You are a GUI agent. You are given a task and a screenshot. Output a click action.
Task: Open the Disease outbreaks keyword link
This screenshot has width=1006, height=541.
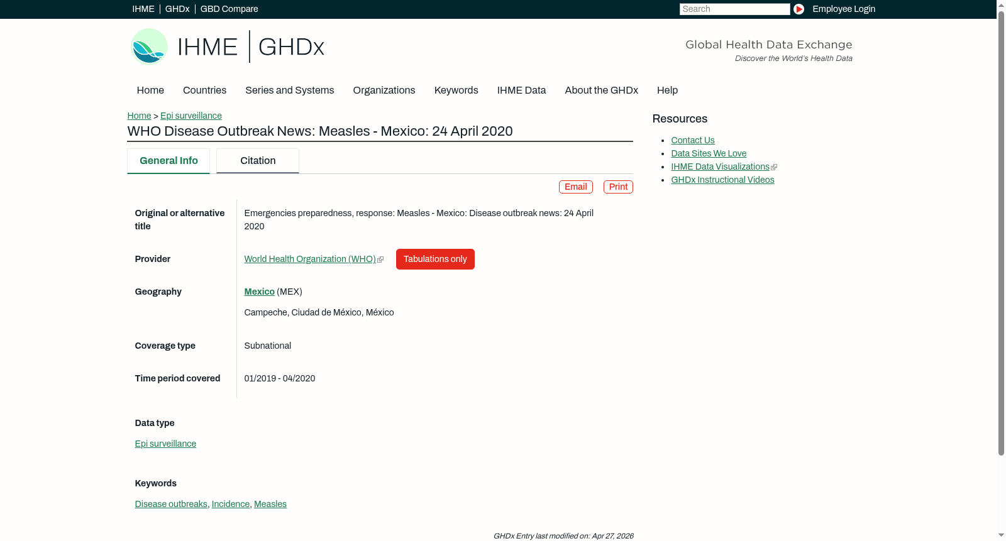171,504
